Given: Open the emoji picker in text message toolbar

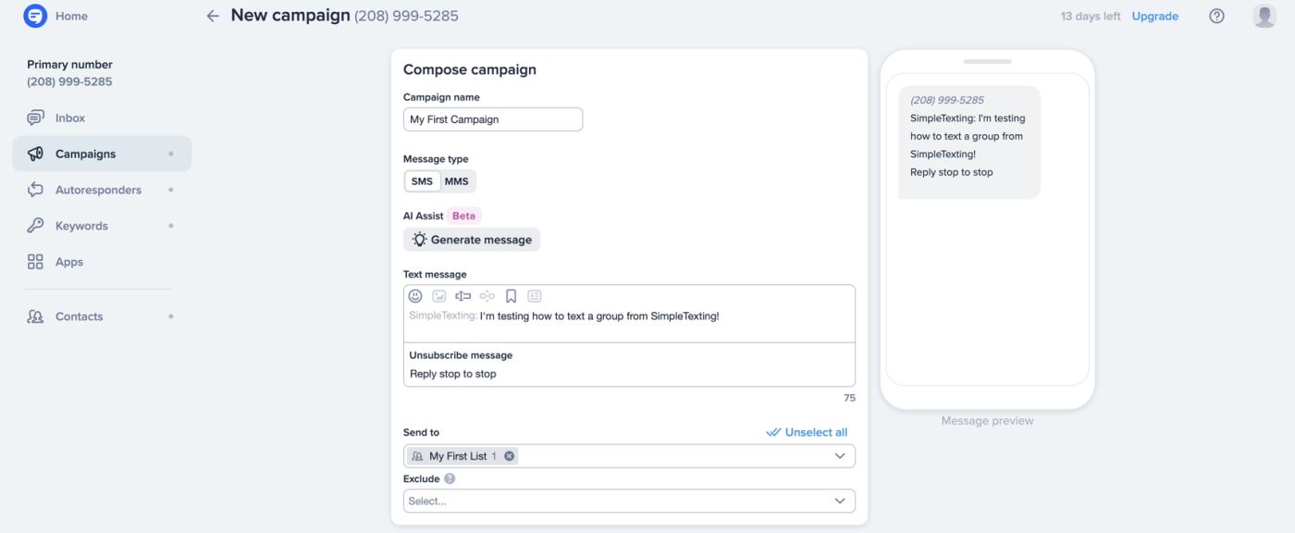Looking at the screenshot, I should click(415, 296).
